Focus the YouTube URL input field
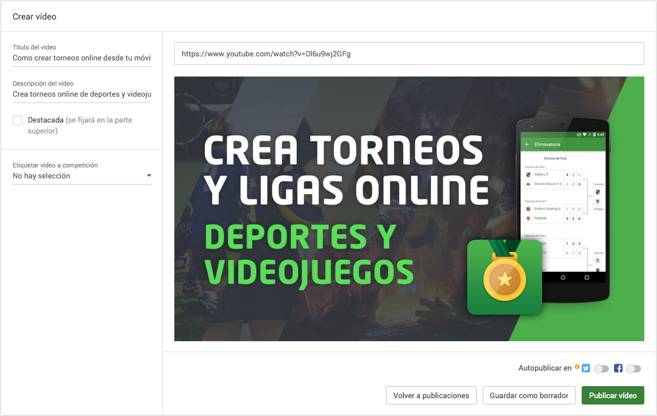 [409, 54]
